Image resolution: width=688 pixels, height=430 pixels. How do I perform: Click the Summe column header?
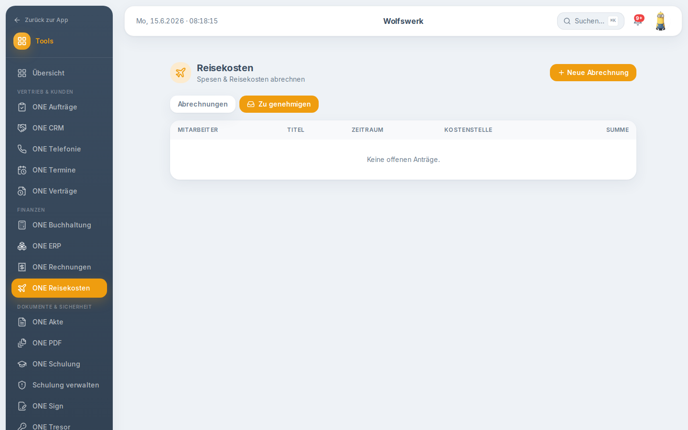(x=617, y=130)
